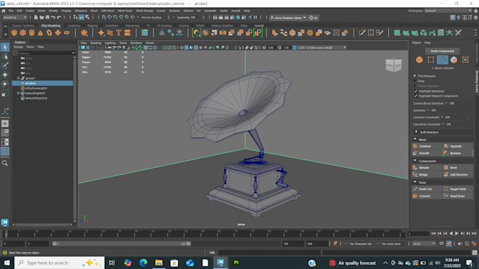Switch to the Sculpting shelf tab
This screenshot has height=269, width=479.
(74, 25)
